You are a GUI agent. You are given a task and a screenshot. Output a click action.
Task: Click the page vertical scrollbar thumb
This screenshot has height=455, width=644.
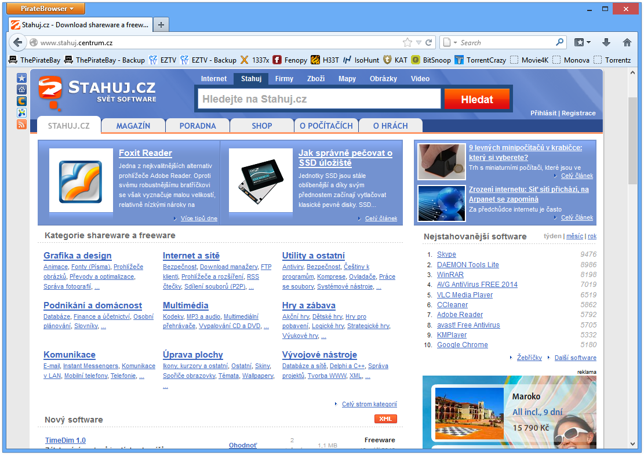[633, 141]
